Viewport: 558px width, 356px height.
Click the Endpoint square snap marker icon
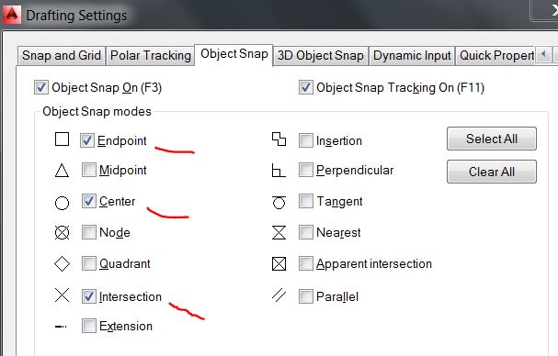(x=62, y=139)
